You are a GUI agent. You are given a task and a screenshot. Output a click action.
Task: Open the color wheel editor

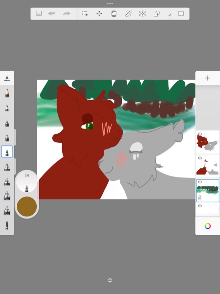tap(207, 226)
